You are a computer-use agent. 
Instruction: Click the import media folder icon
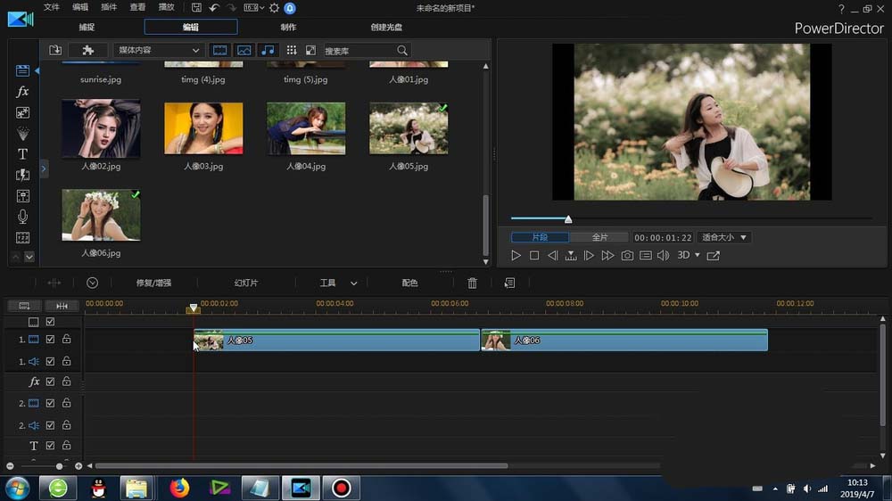pyautogui.click(x=55, y=51)
